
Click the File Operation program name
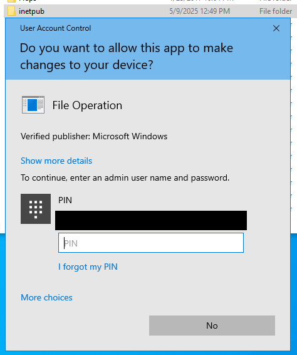coord(87,105)
